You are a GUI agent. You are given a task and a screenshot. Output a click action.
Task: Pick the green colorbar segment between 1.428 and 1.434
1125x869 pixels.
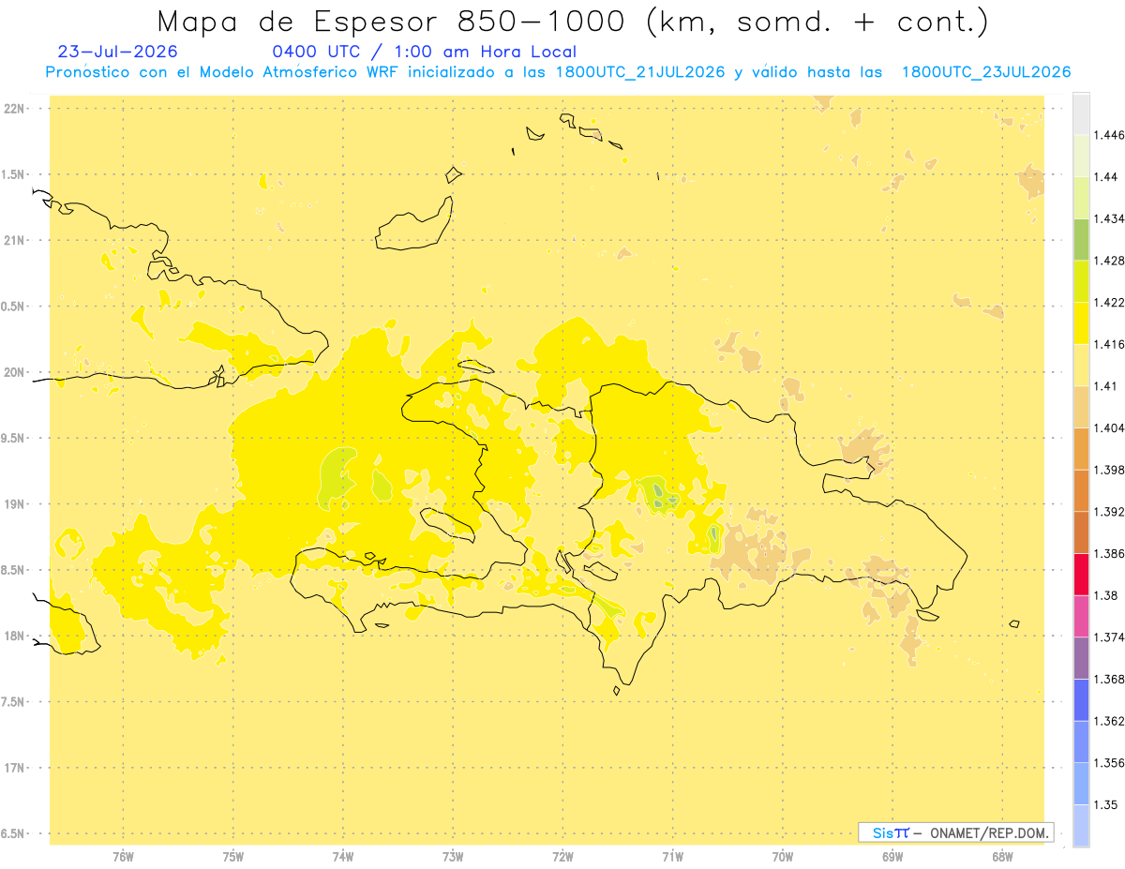(1081, 240)
